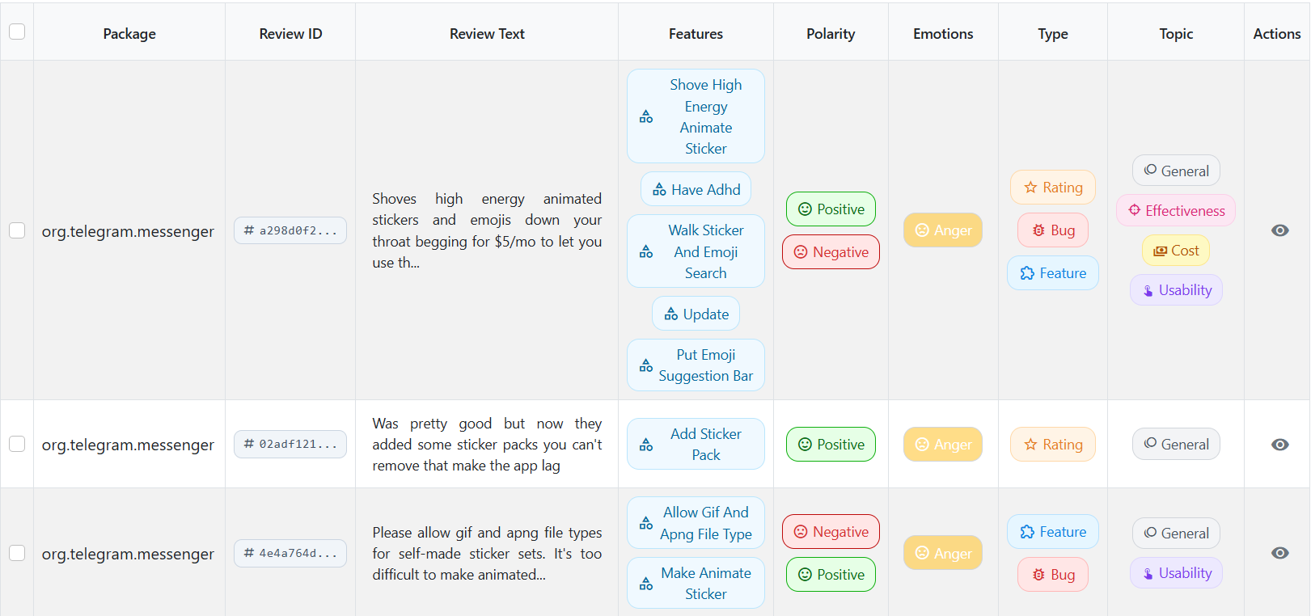Toggle the select-all checkbox in table header
This screenshot has height=616, width=1311.
[17, 32]
